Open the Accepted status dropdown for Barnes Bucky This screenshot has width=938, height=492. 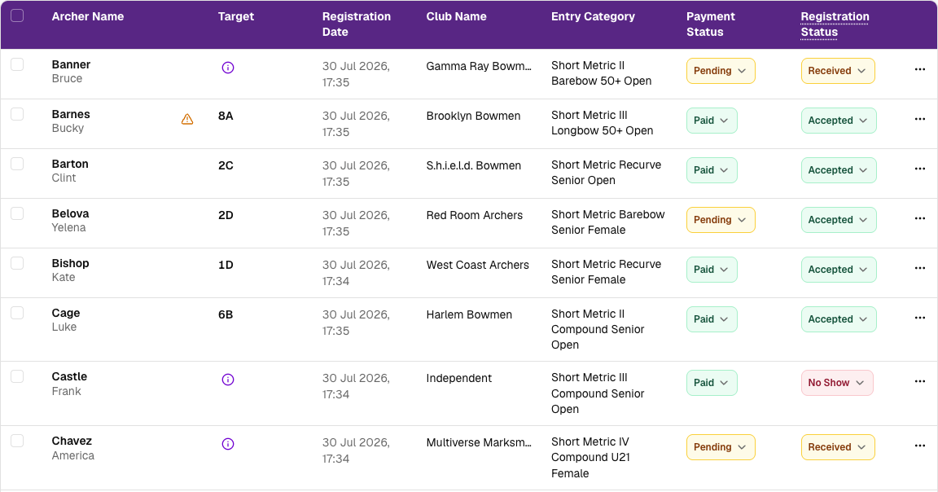pyautogui.click(x=839, y=121)
